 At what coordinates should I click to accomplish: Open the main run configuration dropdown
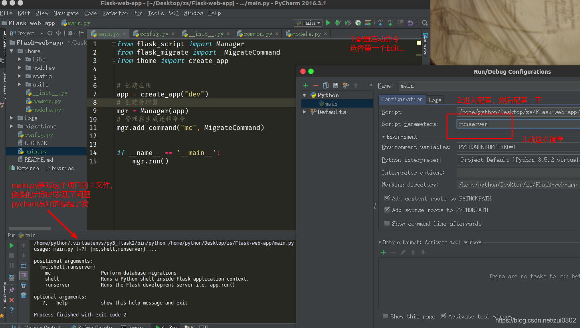pyautogui.click(x=308, y=23)
